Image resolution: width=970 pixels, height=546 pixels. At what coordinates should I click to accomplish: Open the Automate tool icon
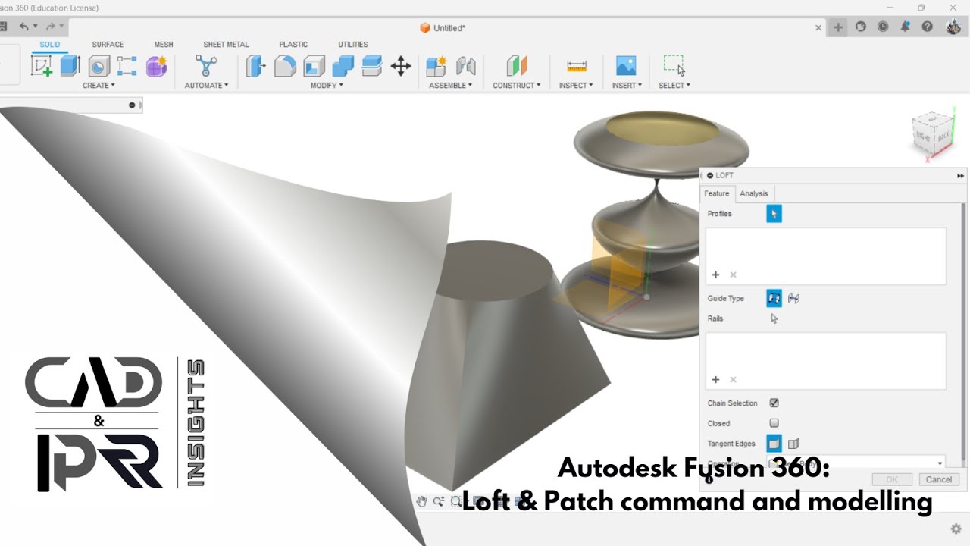(206, 66)
